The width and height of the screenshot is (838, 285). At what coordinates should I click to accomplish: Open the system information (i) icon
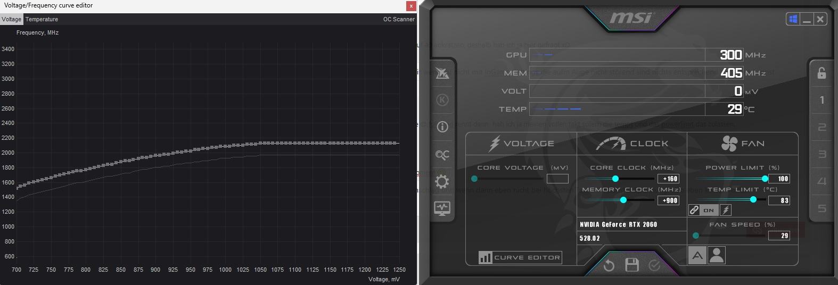point(442,127)
